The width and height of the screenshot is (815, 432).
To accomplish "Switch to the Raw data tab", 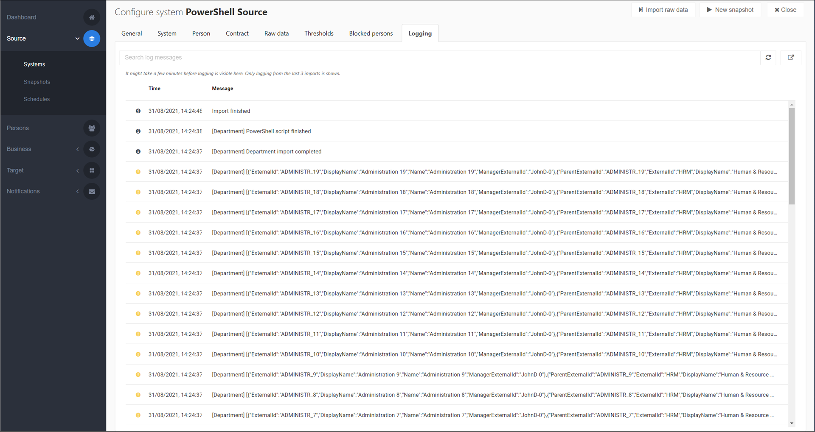I will pos(276,33).
